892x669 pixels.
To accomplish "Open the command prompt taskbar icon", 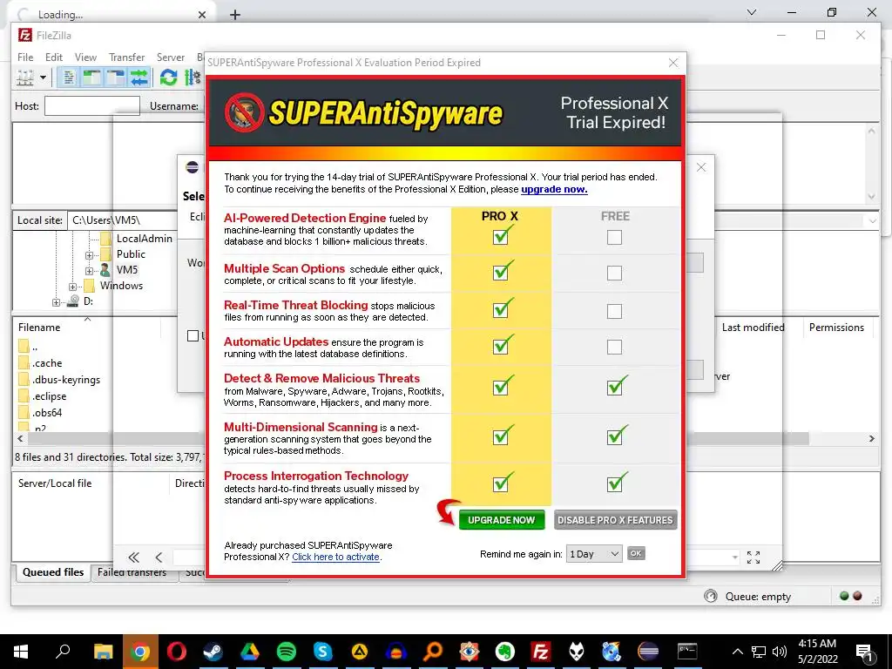I will (x=686, y=652).
